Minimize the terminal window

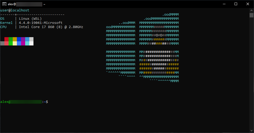(x=224, y=4)
